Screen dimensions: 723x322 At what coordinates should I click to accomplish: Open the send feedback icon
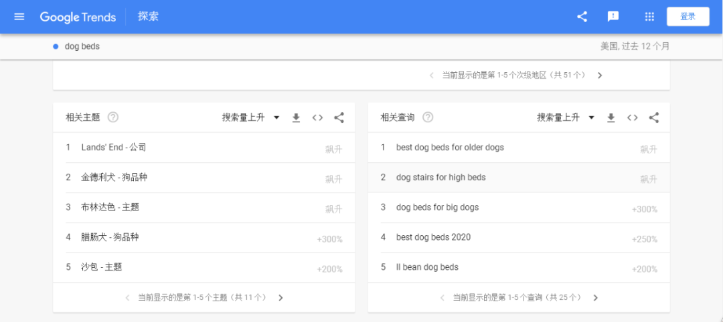click(613, 17)
